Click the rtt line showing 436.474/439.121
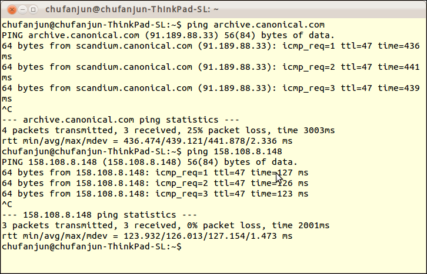 147,141
